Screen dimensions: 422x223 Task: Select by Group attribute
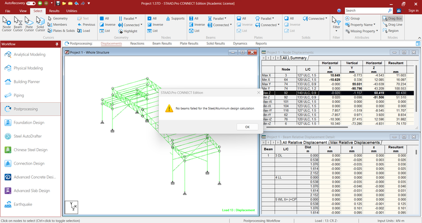pos(352,18)
